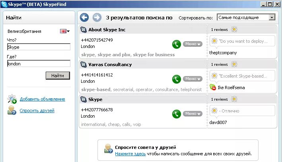282x162 pixels.
Task: Click '1 reviews' for About Skype Inc
Action: (220, 30)
